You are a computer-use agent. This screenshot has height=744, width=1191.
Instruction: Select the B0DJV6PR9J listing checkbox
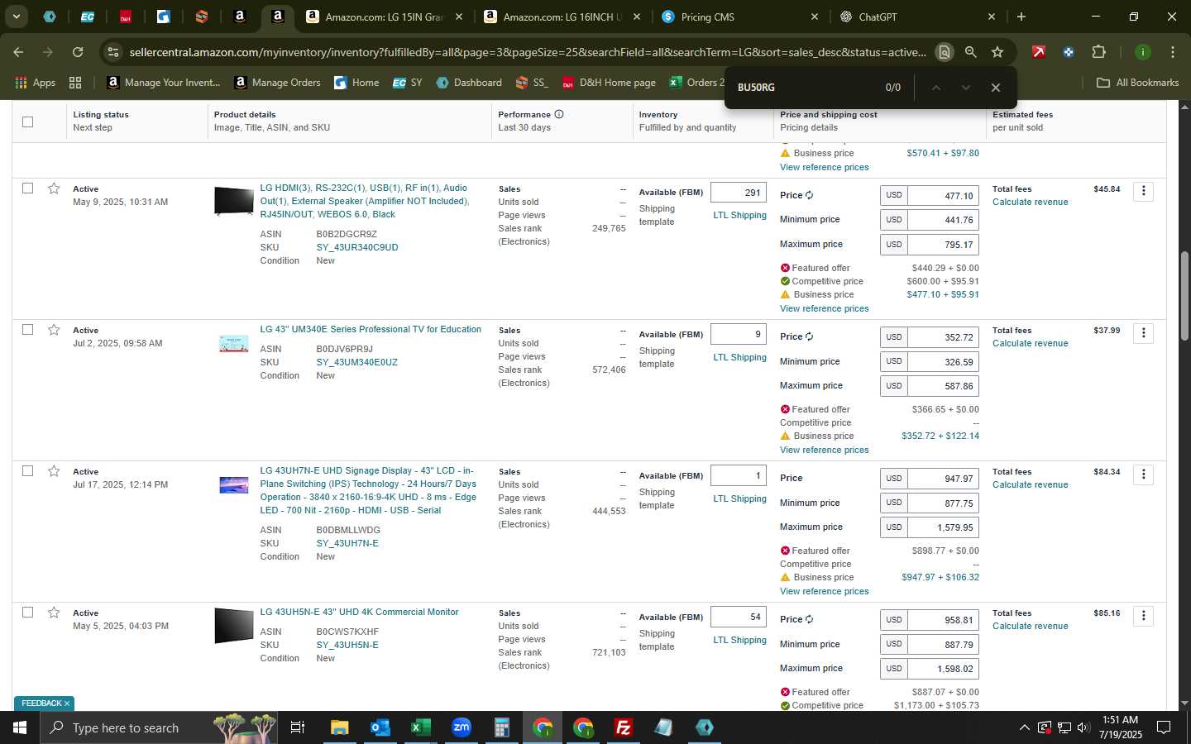[27, 330]
